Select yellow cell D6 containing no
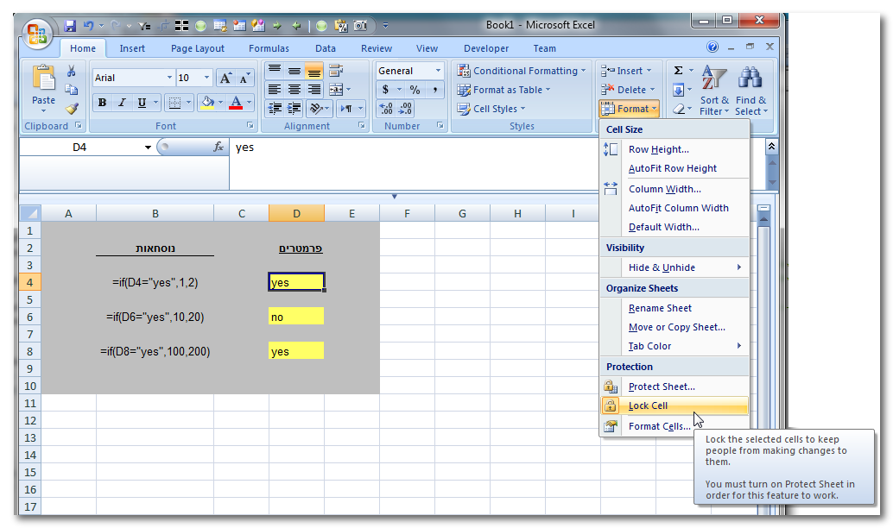Image resolution: width=893 pixels, height=528 pixels. (296, 317)
